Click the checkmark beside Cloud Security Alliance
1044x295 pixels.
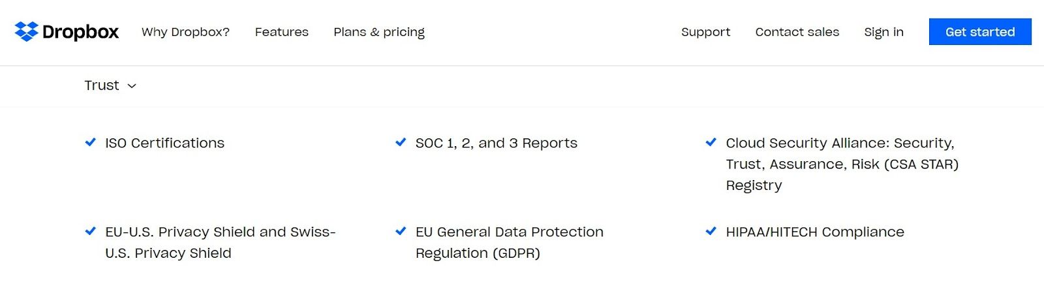[711, 142]
